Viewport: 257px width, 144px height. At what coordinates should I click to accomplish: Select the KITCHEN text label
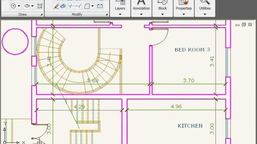(190, 126)
